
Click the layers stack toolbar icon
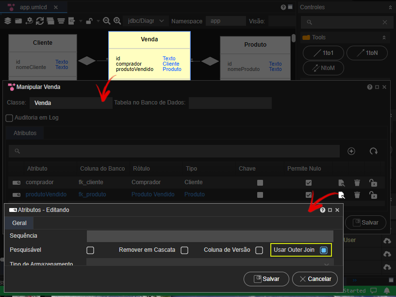click(8, 21)
